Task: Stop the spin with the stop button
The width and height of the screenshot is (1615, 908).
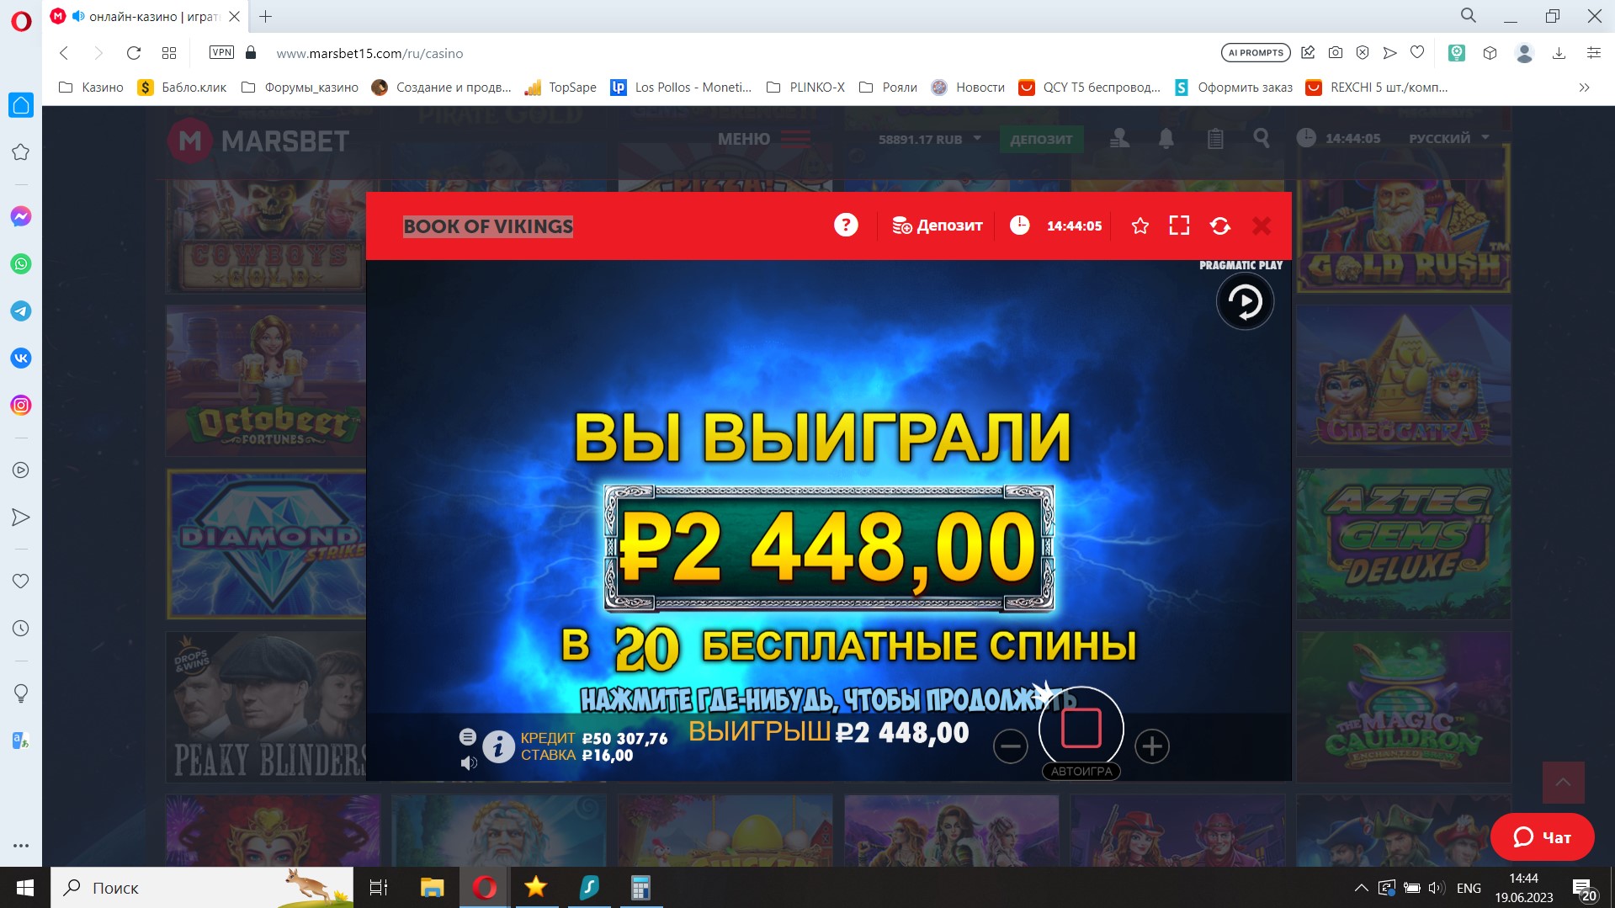Action: pos(1081,728)
